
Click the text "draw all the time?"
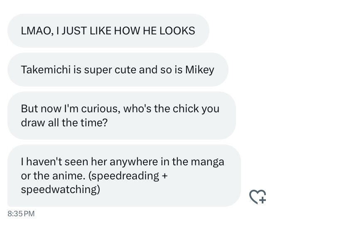64,123
